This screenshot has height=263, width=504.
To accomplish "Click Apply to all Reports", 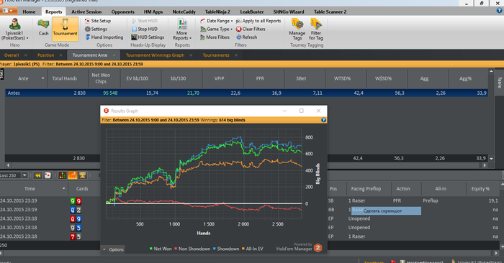I will coord(258,21).
